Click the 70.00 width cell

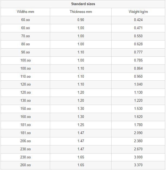tap(25, 36)
